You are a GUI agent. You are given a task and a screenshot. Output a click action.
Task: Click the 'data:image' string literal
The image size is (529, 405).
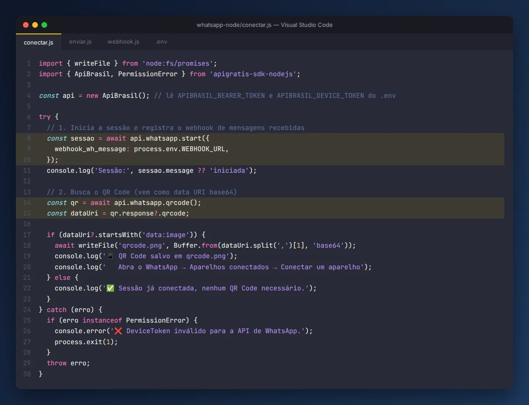(166, 235)
